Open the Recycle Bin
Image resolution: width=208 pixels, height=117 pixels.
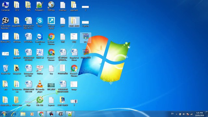click(6, 70)
